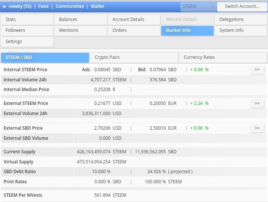Click the 34.926 % ( projected ) value
The image size is (268, 202).
click(170, 172)
